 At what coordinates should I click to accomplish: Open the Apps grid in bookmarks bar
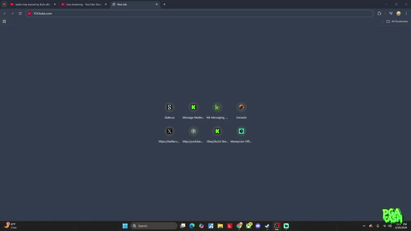(4, 21)
